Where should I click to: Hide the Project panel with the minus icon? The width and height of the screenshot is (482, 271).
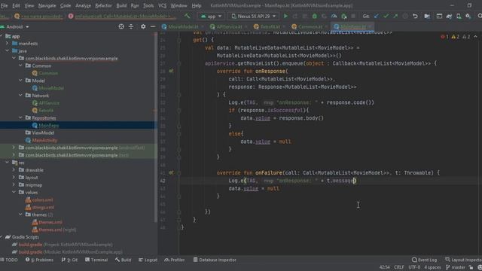tap(153, 27)
